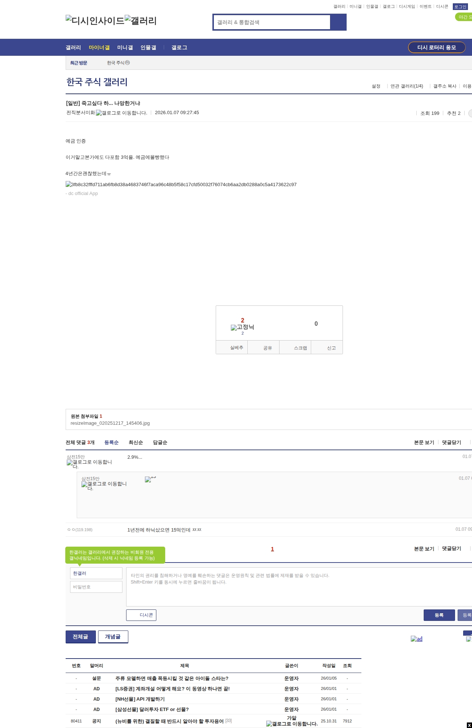Image resolution: width=472 pixels, height=728 pixels.
Task: Click the 비밀번호 password field
Action: [96, 587]
